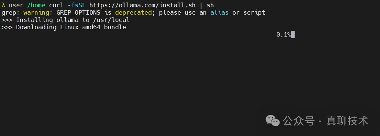Screen dimensions: 380x136
Task: Click the yellow 'deprecated' word
Action: (x=133, y=12)
